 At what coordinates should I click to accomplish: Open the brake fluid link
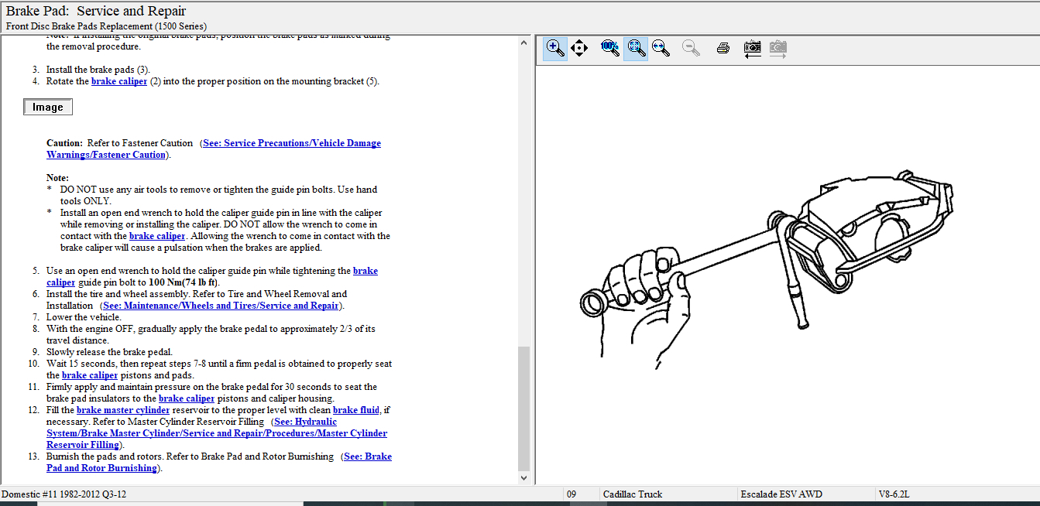(x=358, y=410)
